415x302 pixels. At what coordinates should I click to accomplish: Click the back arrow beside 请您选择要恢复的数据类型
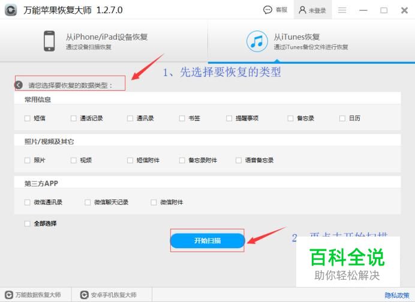[x=19, y=85]
